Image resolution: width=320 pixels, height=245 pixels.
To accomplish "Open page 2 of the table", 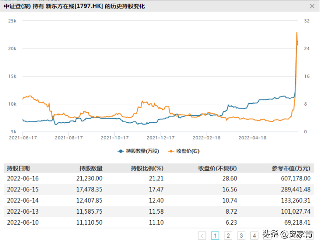I will [x=228, y=236].
